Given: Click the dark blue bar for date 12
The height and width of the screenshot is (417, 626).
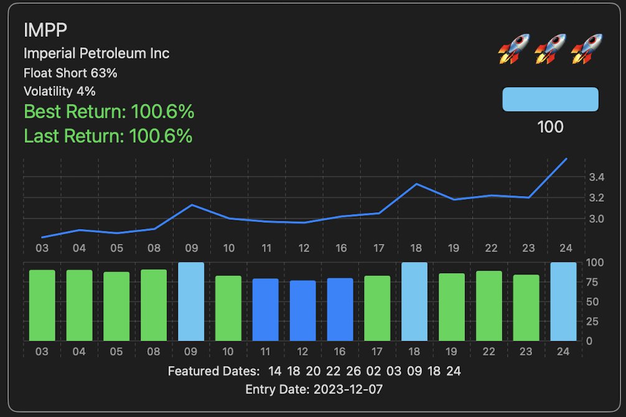Looking at the screenshot, I should click(x=302, y=311).
